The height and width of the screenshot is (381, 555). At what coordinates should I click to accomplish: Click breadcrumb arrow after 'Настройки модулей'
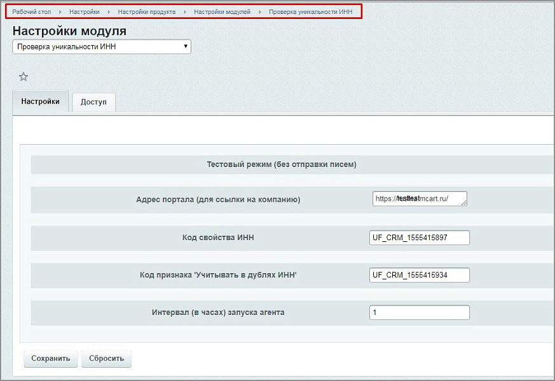click(260, 12)
